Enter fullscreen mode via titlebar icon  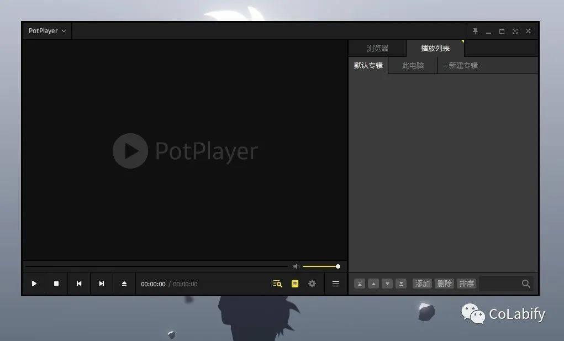pyautogui.click(x=515, y=31)
